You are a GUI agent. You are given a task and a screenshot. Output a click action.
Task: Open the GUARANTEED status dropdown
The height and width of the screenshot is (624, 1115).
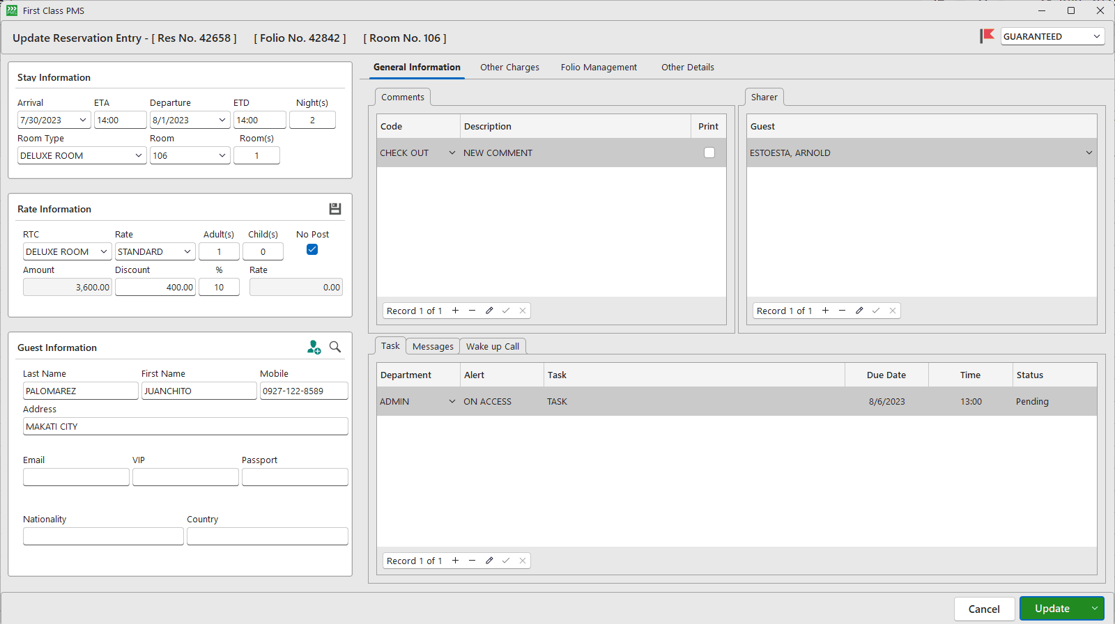pyautogui.click(x=1096, y=36)
